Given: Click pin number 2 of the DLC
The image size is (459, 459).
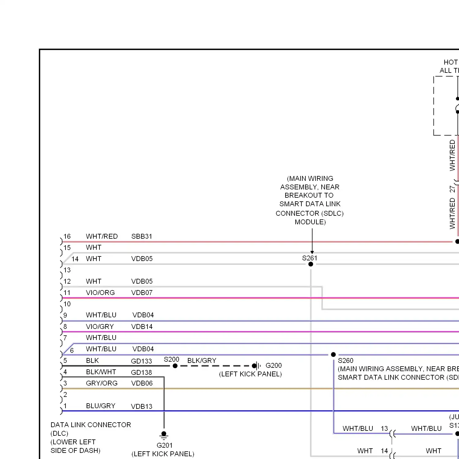Looking at the screenshot, I should 65,394.
